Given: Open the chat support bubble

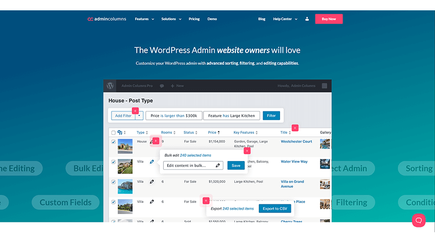Looking at the screenshot, I should (x=418, y=220).
